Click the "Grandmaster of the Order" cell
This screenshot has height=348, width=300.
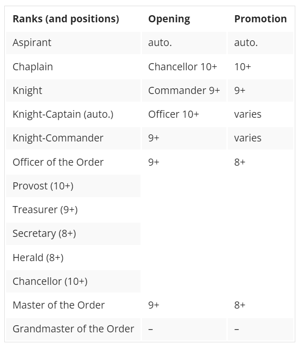(73, 329)
